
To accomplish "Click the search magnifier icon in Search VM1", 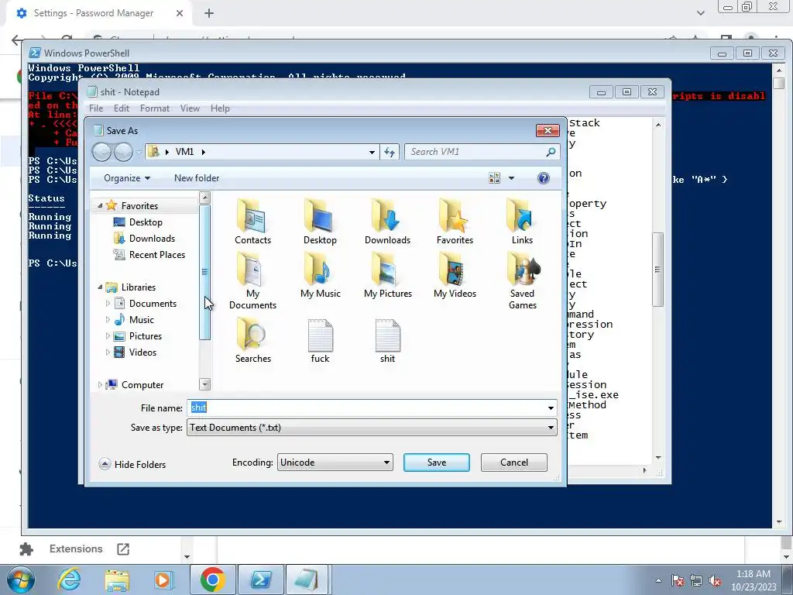I will [551, 152].
